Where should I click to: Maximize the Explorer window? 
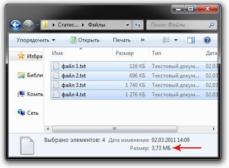pyautogui.click(x=191, y=9)
